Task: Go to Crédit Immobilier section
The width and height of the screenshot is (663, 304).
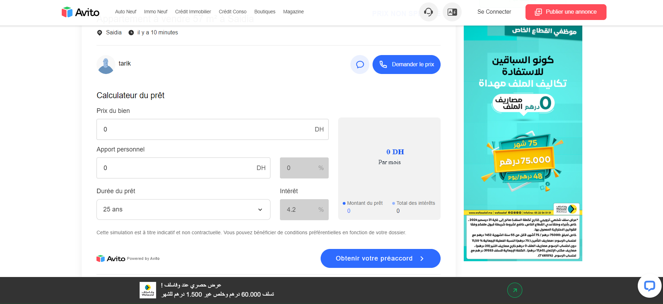Action: pyautogui.click(x=193, y=12)
